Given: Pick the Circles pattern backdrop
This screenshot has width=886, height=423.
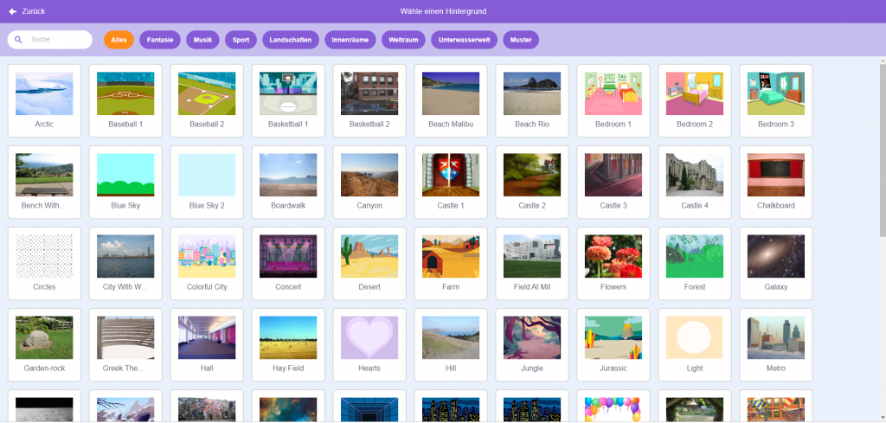Looking at the screenshot, I should [44, 263].
